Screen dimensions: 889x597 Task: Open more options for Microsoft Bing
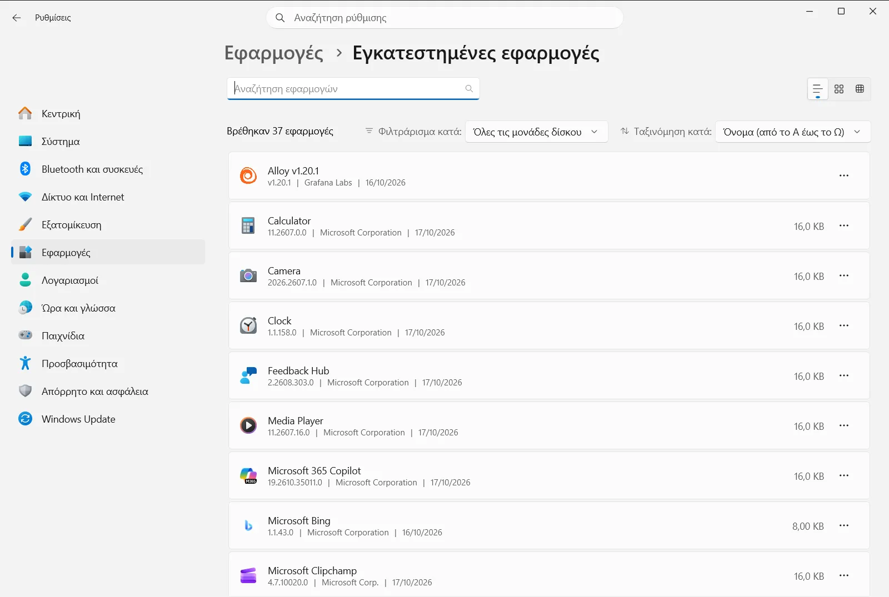point(844,525)
